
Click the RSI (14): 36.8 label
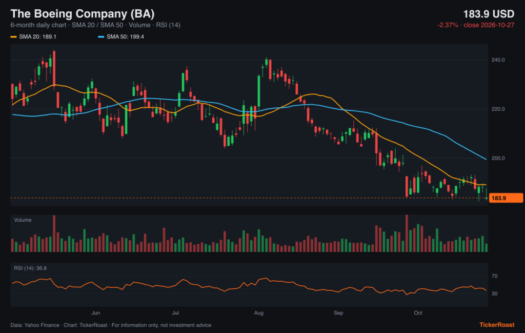[30, 268]
